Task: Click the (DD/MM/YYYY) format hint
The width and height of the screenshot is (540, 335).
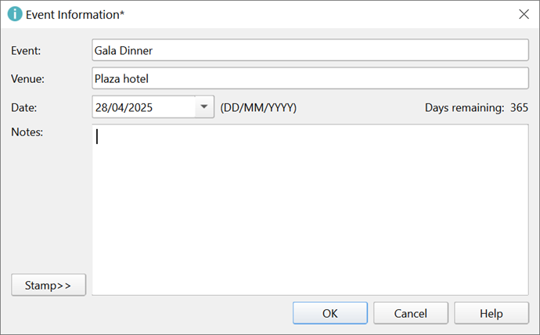Action: (258, 108)
